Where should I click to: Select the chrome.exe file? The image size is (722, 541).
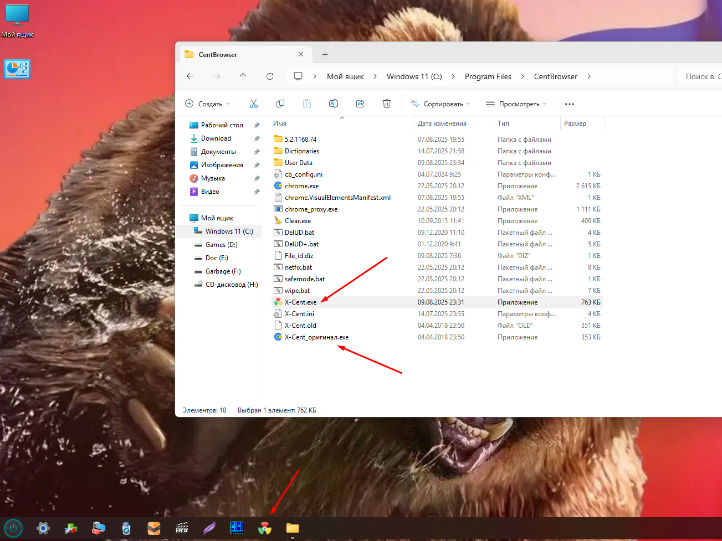301,186
